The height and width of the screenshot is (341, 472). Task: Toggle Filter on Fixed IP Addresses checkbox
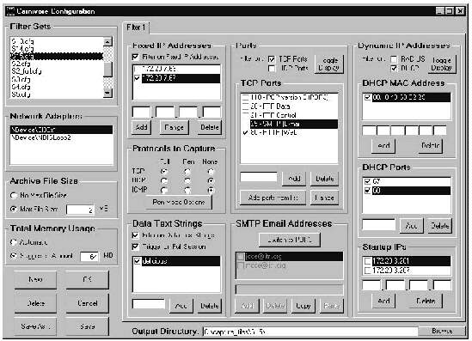tap(136, 57)
